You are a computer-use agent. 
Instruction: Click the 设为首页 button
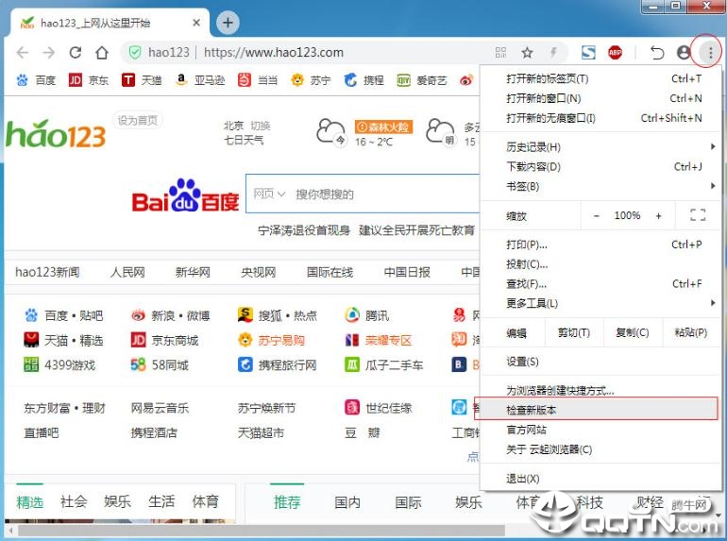(x=137, y=121)
